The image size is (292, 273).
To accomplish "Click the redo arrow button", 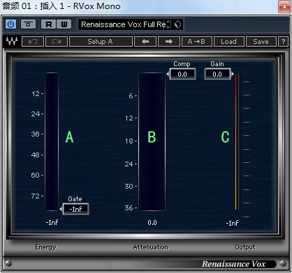I will pyautogui.click(x=57, y=42).
